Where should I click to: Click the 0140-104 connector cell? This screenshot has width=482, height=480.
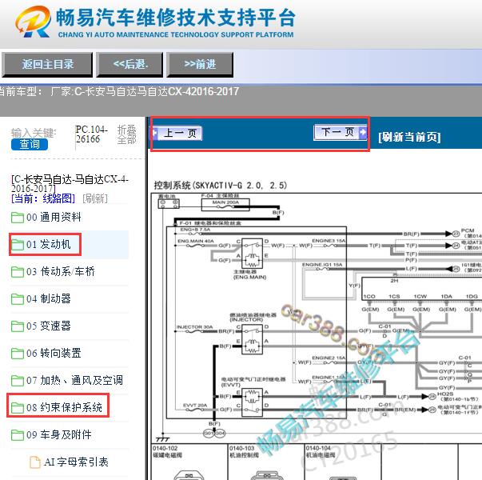coord(342,462)
